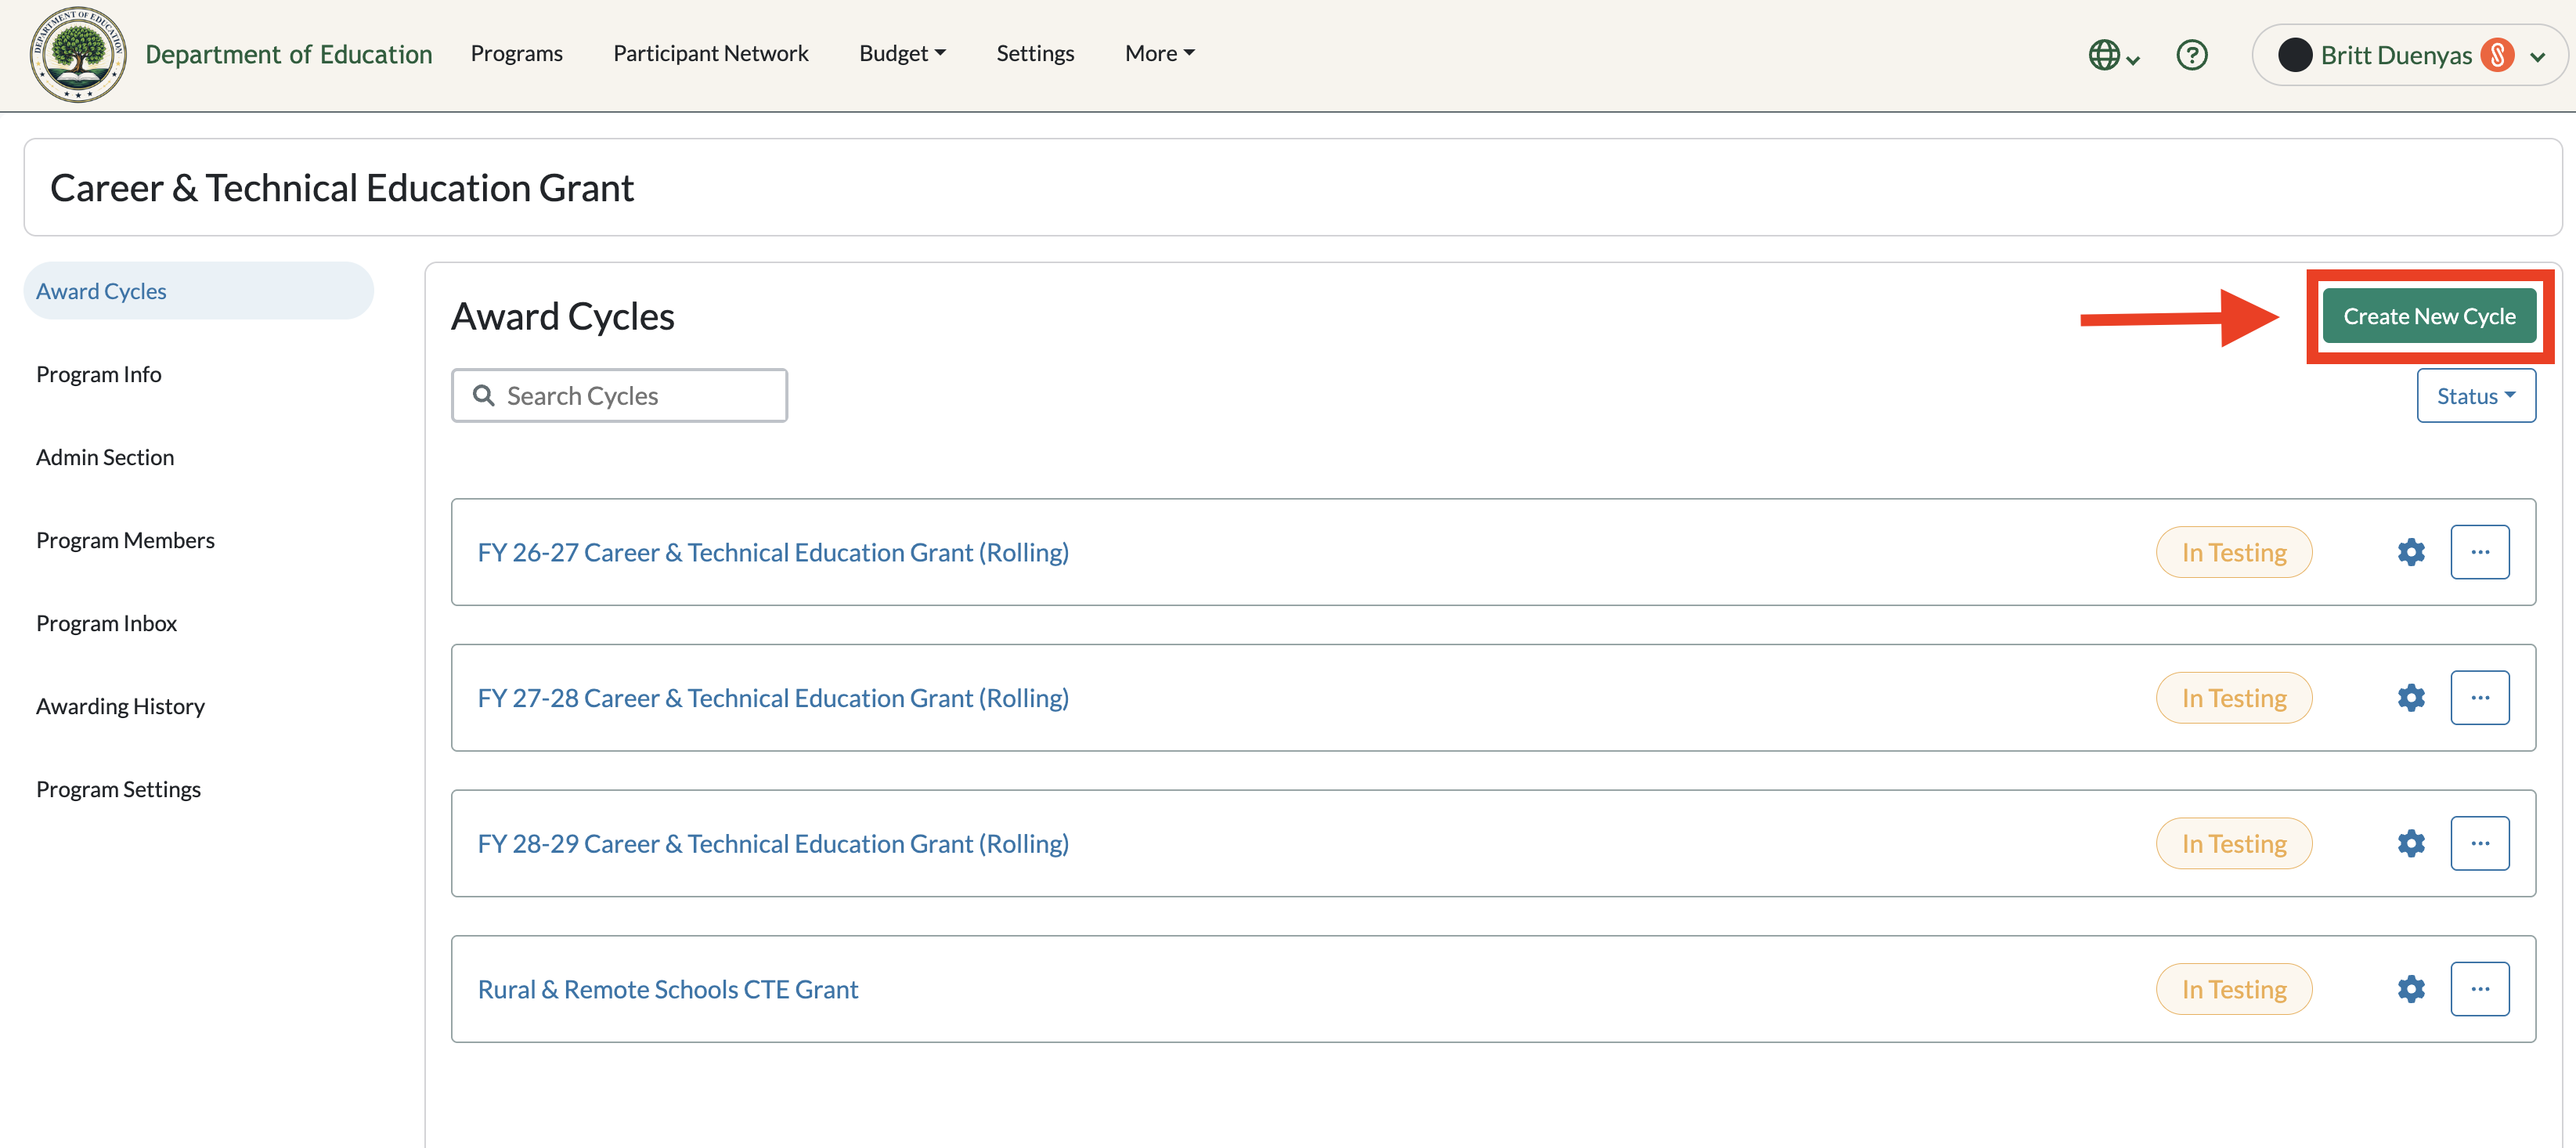Screen dimensions: 2576x1148
Task: Expand the Budget dropdown menu
Action: 902,54
